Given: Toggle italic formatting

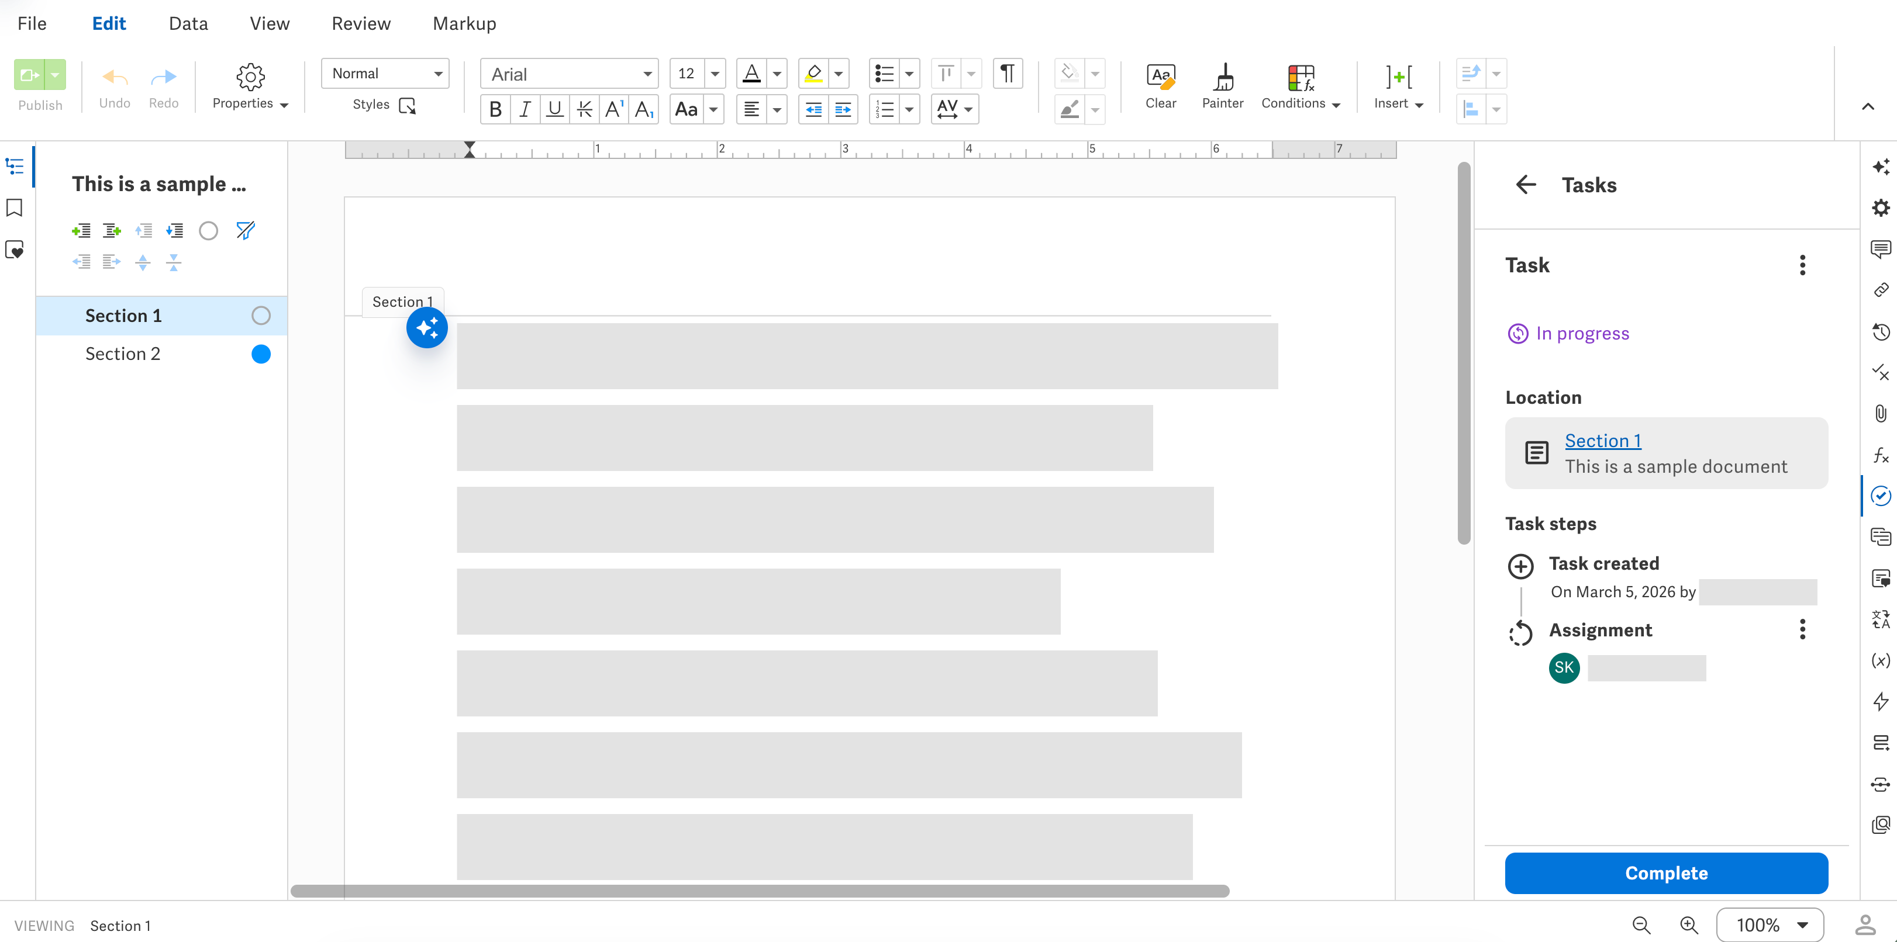Looking at the screenshot, I should click(x=525, y=110).
